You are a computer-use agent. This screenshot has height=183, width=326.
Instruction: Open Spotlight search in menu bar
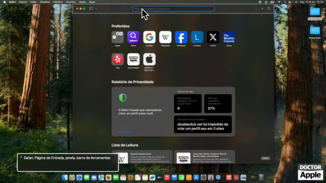point(285,2)
